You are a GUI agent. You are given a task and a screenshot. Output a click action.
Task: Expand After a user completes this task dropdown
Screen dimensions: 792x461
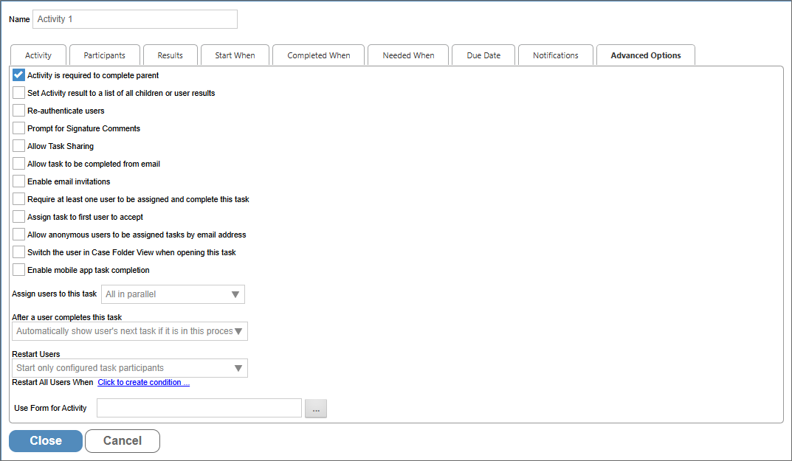130,331
